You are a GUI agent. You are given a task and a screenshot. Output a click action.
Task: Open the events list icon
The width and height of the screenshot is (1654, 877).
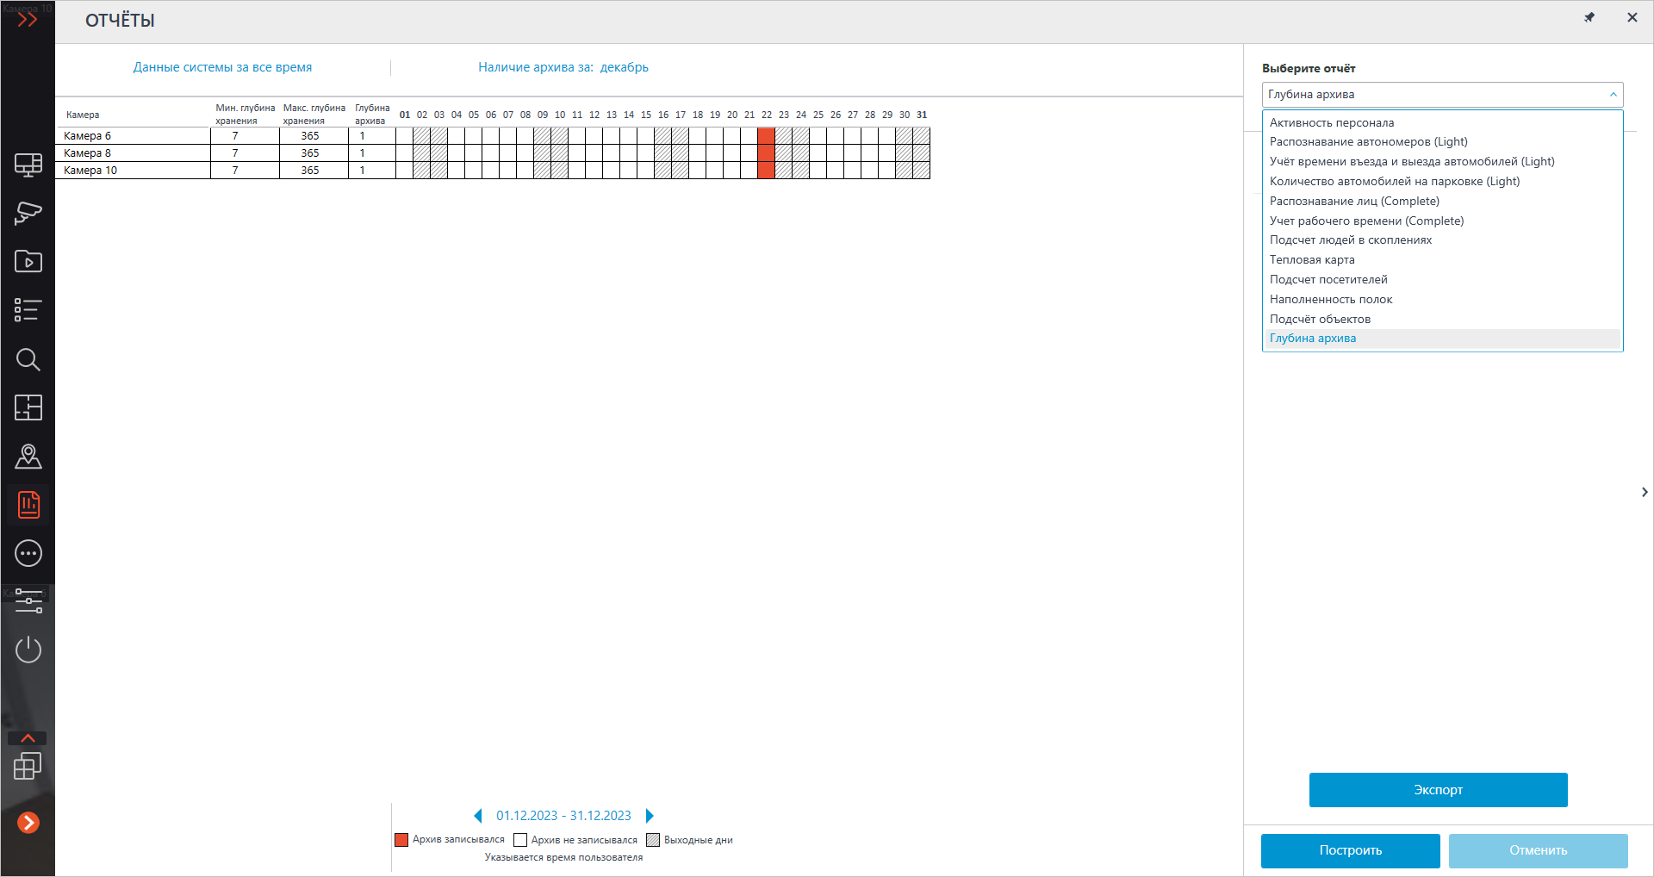pos(28,310)
